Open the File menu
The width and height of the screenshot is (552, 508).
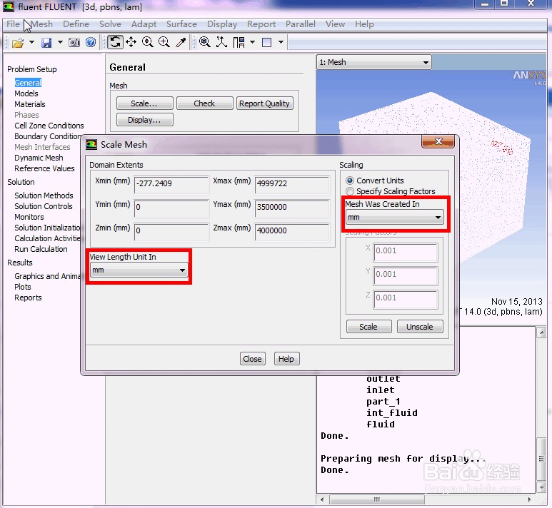point(13,24)
